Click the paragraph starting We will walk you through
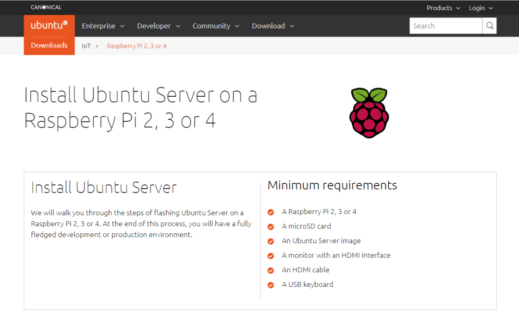 (141, 224)
